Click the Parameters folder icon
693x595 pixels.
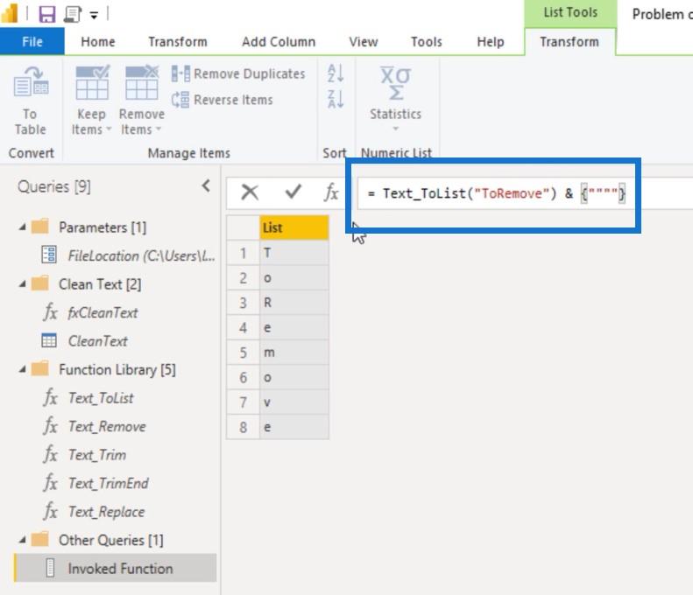click(40, 227)
